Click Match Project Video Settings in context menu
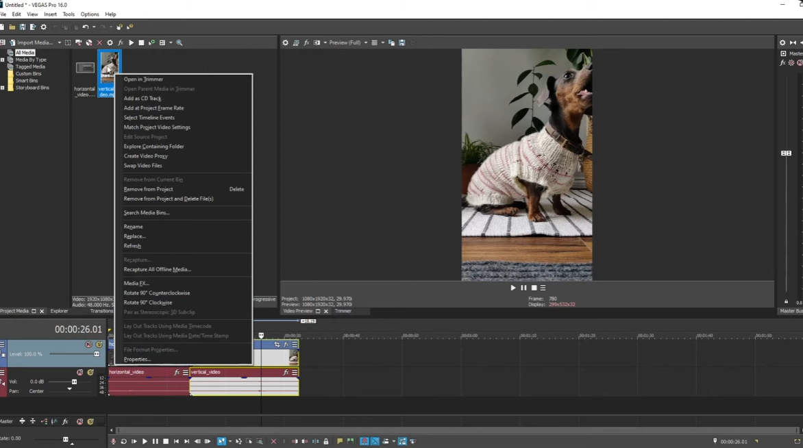Screen dimensions: 803x448 [157, 127]
